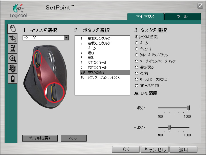
Task: Click the キャンセル button
Action: 155,150
